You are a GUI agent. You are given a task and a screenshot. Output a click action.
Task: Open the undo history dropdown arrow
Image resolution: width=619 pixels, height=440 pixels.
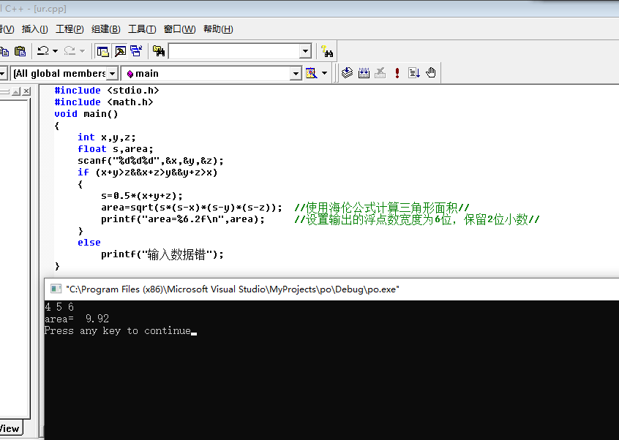(56, 51)
